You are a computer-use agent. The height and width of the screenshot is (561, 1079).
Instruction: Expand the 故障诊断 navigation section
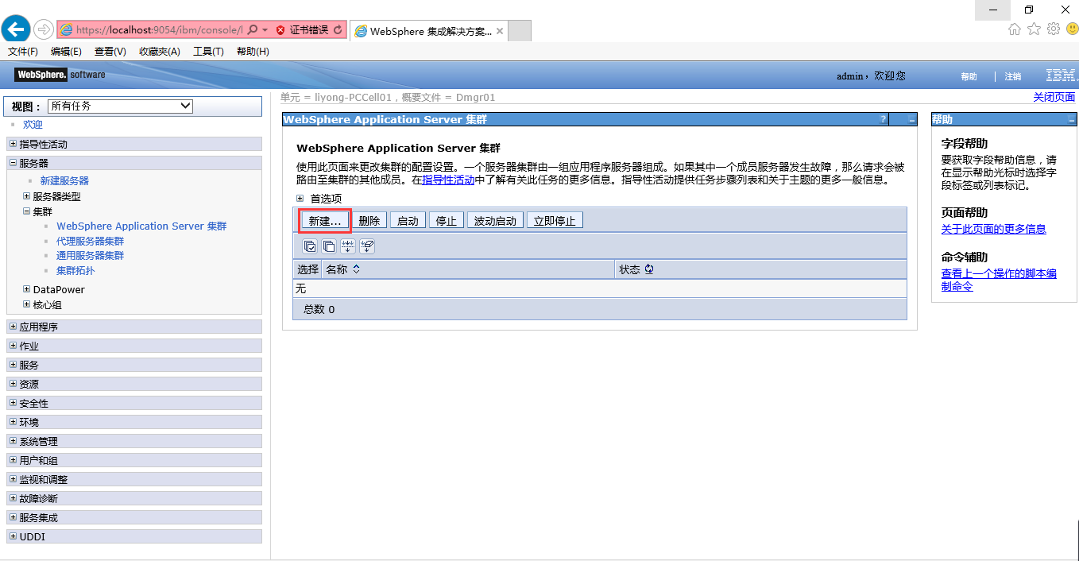[12, 498]
